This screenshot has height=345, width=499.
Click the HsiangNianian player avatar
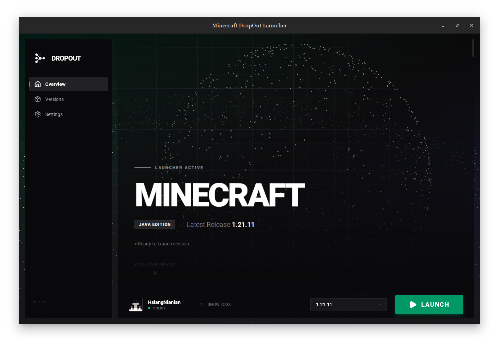(x=136, y=305)
